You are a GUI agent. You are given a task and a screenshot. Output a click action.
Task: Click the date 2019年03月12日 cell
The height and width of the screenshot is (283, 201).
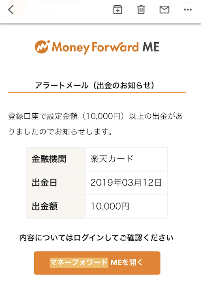click(126, 183)
